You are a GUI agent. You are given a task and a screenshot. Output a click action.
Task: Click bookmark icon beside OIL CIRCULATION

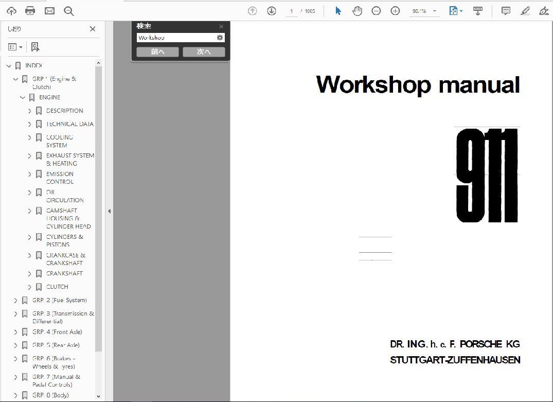click(x=39, y=193)
